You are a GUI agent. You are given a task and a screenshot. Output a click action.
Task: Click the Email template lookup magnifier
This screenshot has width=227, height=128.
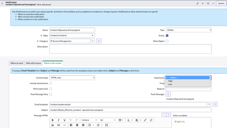(x=209, y=104)
